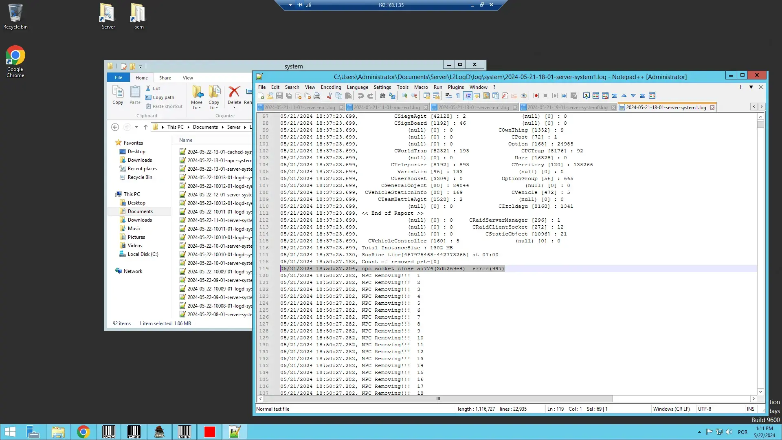Open the Explorer recent locations dropdown arrow
Screen dimensions: 782x440
[x=137, y=127]
